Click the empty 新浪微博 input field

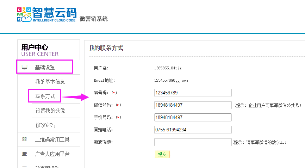pyautogui.click(x=193, y=142)
